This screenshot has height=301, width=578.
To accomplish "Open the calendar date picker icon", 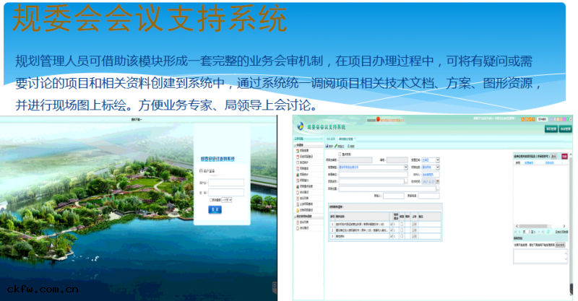I will tap(436, 181).
